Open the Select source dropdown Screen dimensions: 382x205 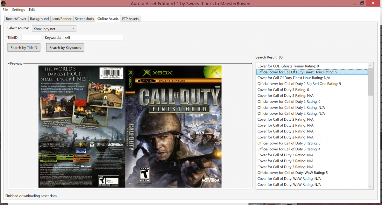point(54,29)
